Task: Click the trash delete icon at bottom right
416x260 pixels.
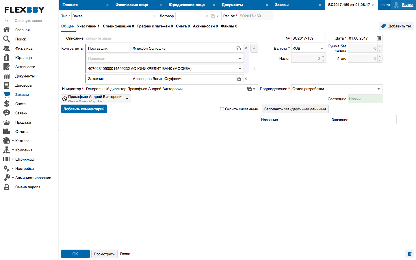Action: pos(409,254)
